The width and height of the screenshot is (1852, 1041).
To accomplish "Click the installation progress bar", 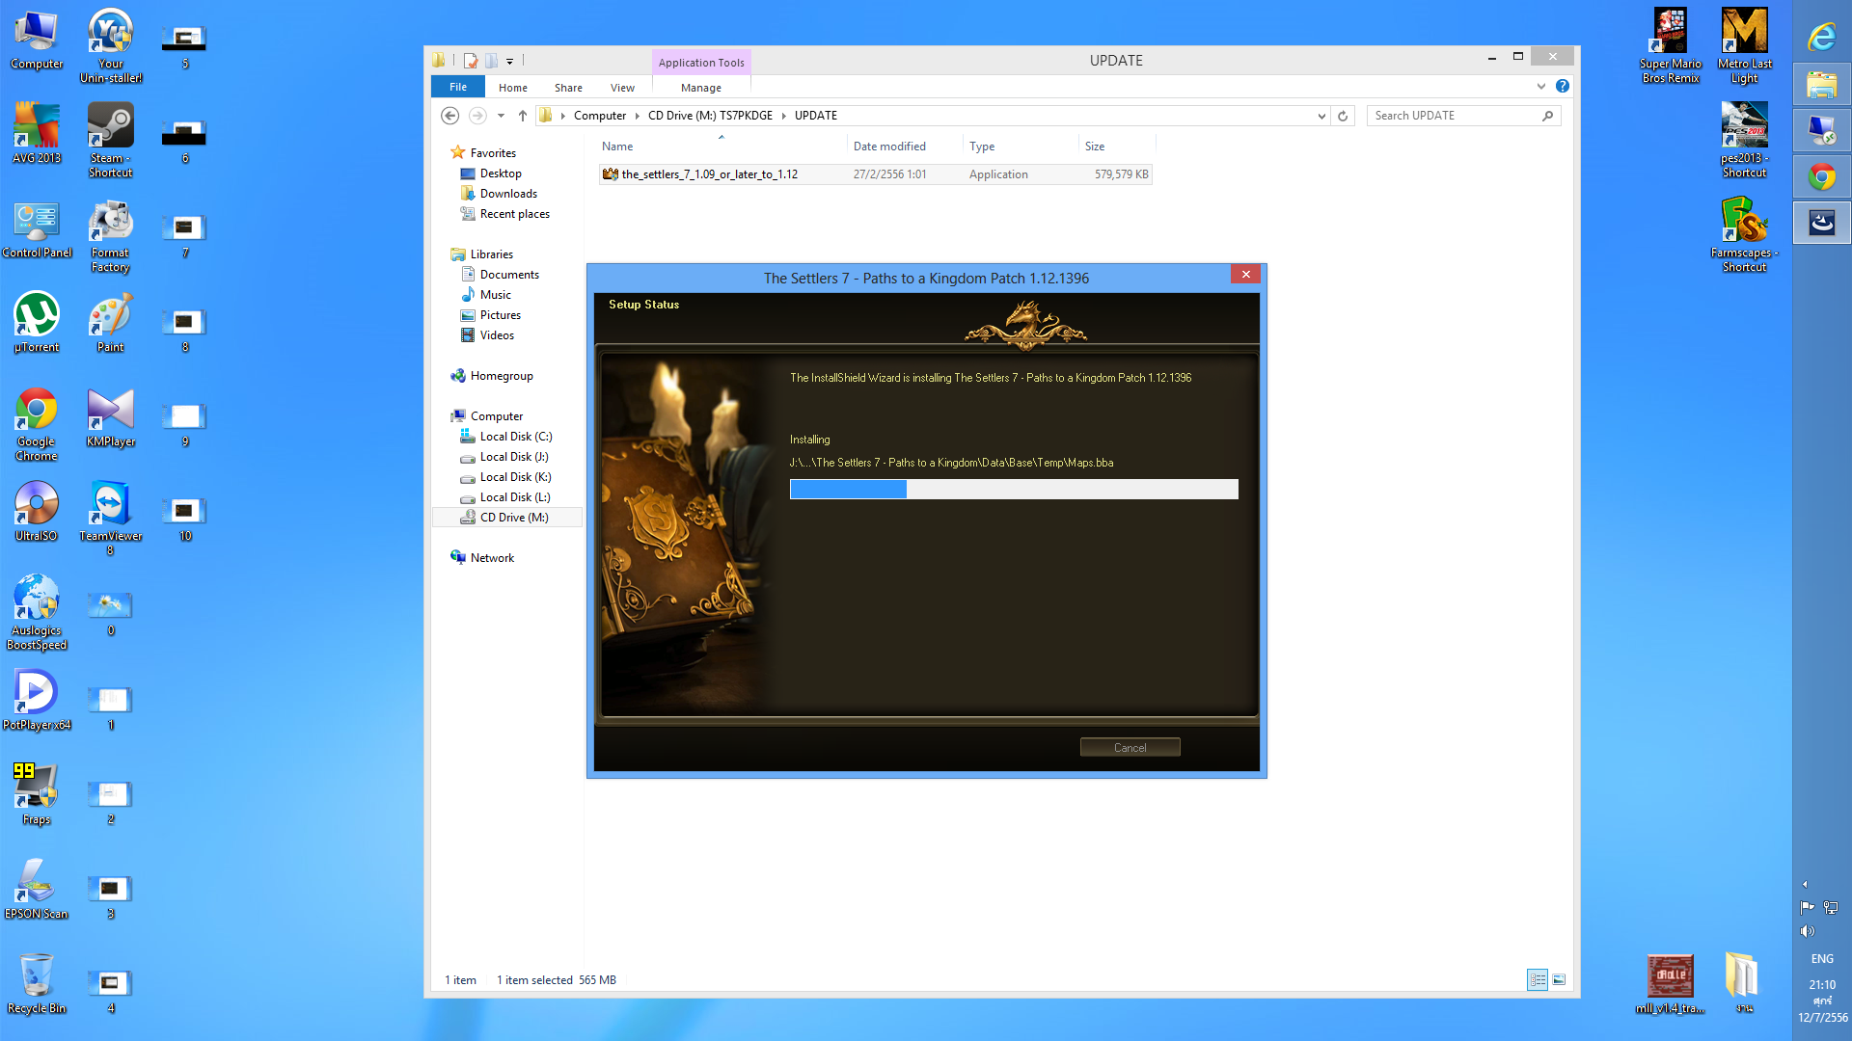I will click(x=1013, y=490).
